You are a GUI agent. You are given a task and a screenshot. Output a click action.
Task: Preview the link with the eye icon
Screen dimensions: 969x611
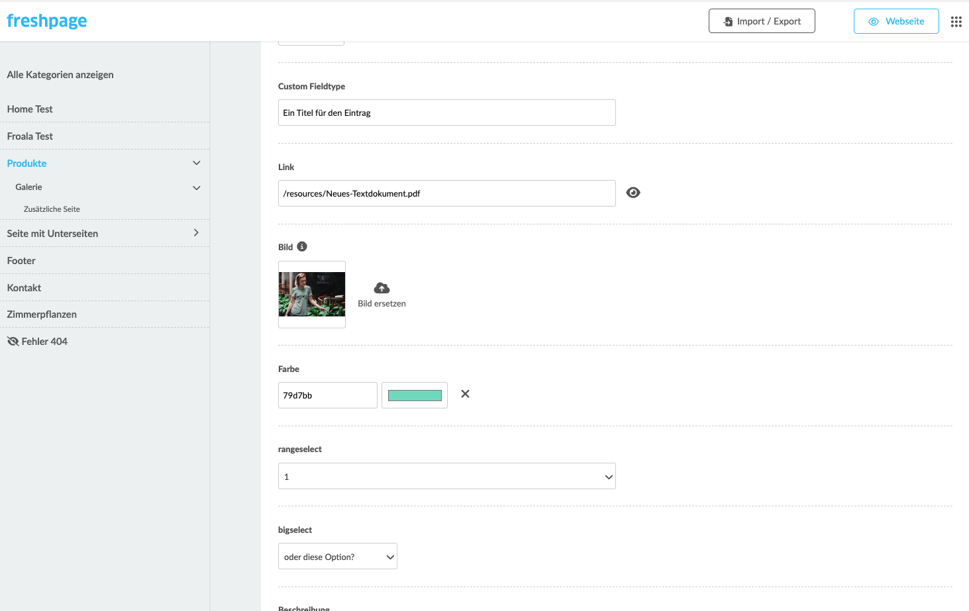coord(633,193)
